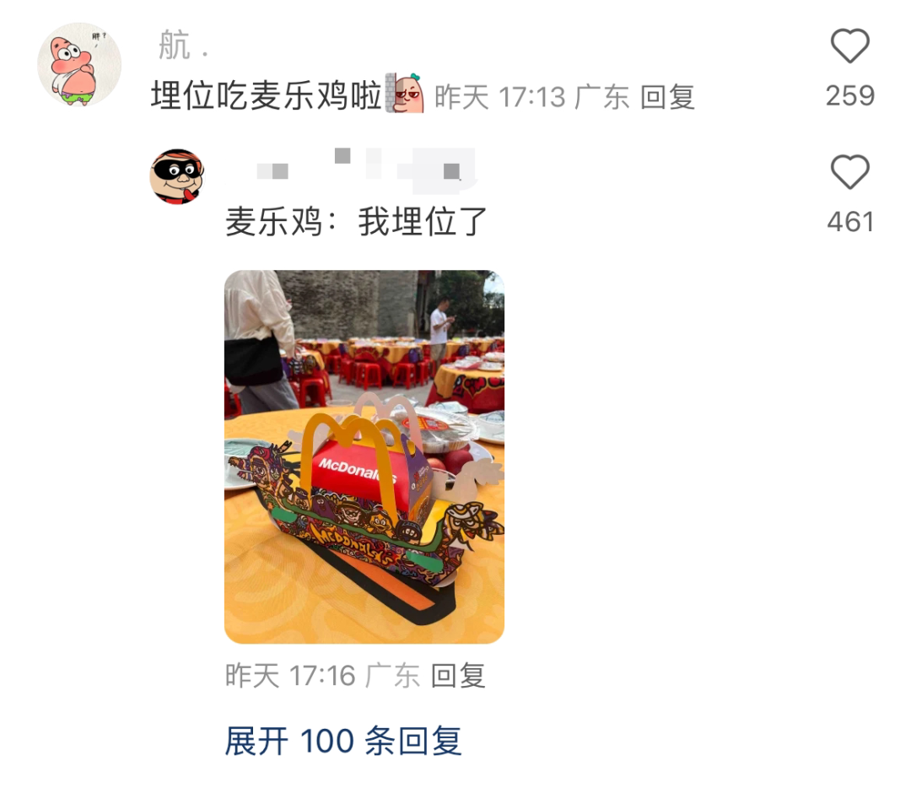Click 广东 location after 17:13
This screenshot has height=788, width=911.
tap(602, 97)
